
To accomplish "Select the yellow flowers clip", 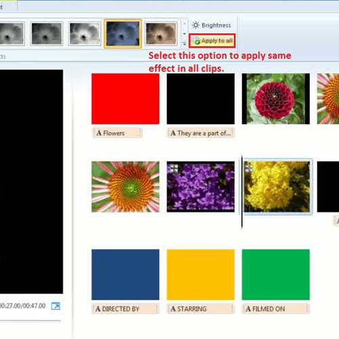I will pyautogui.click(x=277, y=186).
